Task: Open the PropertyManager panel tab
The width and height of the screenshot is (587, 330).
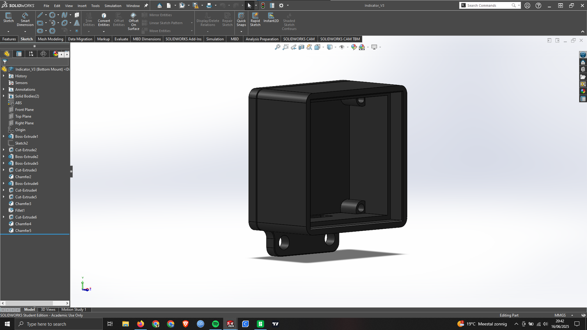Action: [x=19, y=54]
